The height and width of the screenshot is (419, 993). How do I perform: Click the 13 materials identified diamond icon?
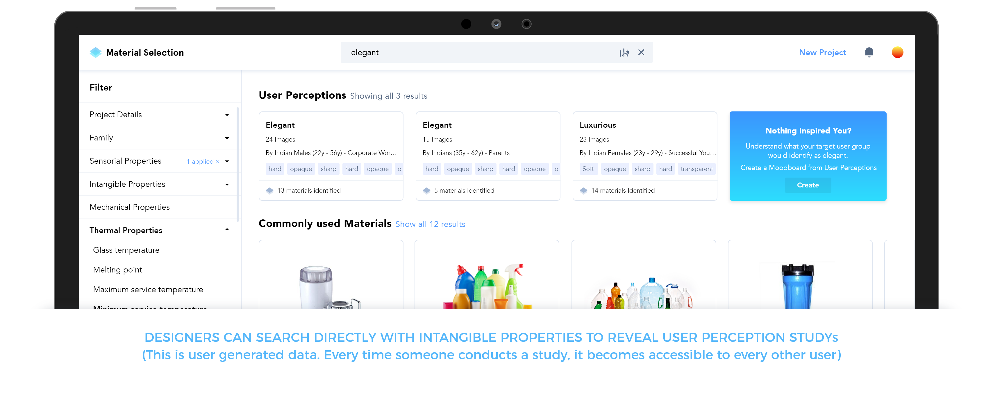[269, 190]
